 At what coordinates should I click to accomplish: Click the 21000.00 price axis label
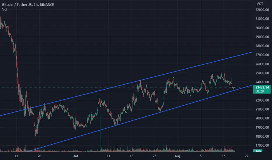pyautogui.click(x=262, y=109)
